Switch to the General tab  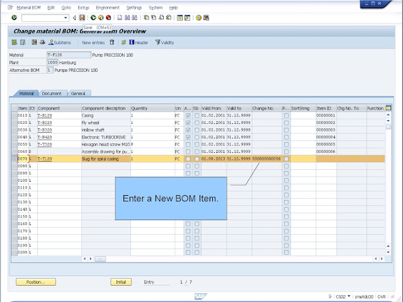(x=78, y=94)
